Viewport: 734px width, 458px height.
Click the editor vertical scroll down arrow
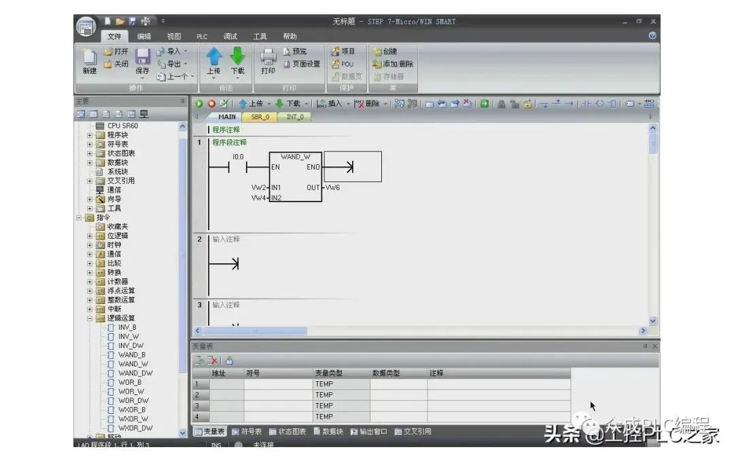(652, 321)
